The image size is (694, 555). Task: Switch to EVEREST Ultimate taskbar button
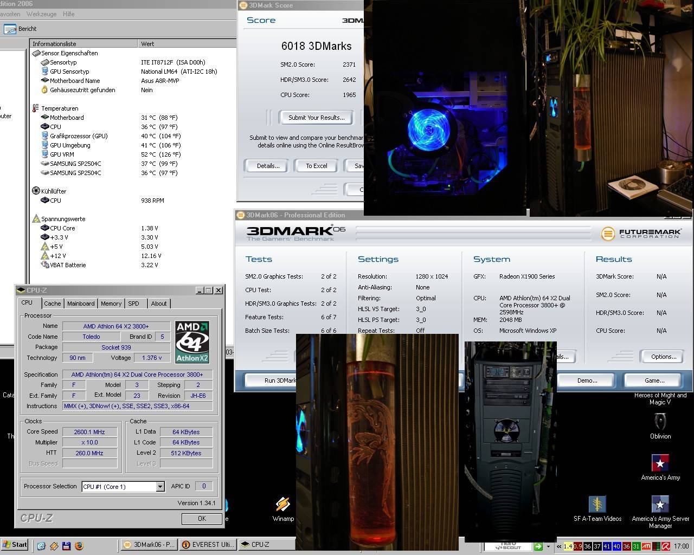(207, 545)
